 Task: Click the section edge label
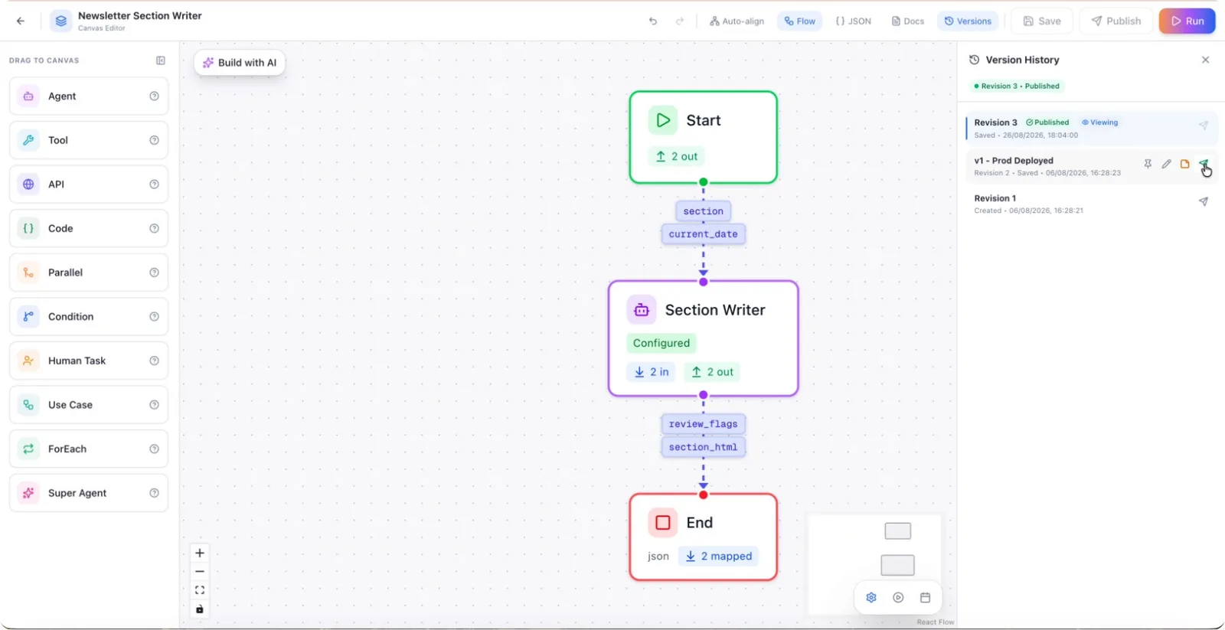click(704, 211)
